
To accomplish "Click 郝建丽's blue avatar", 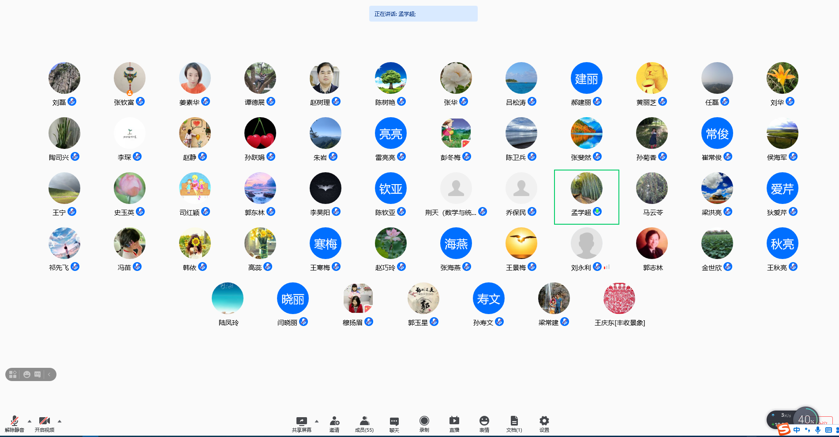I will [x=586, y=78].
